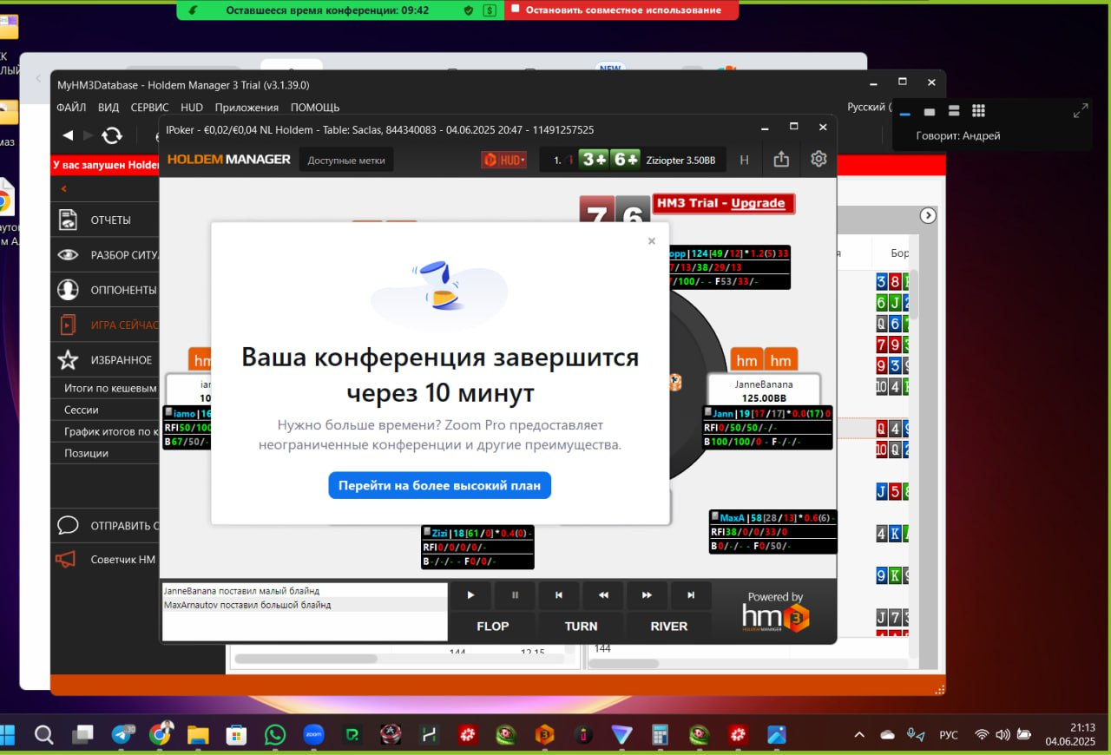Open the HUD menu in the menu bar
The width and height of the screenshot is (1111, 755).
point(192,108)
